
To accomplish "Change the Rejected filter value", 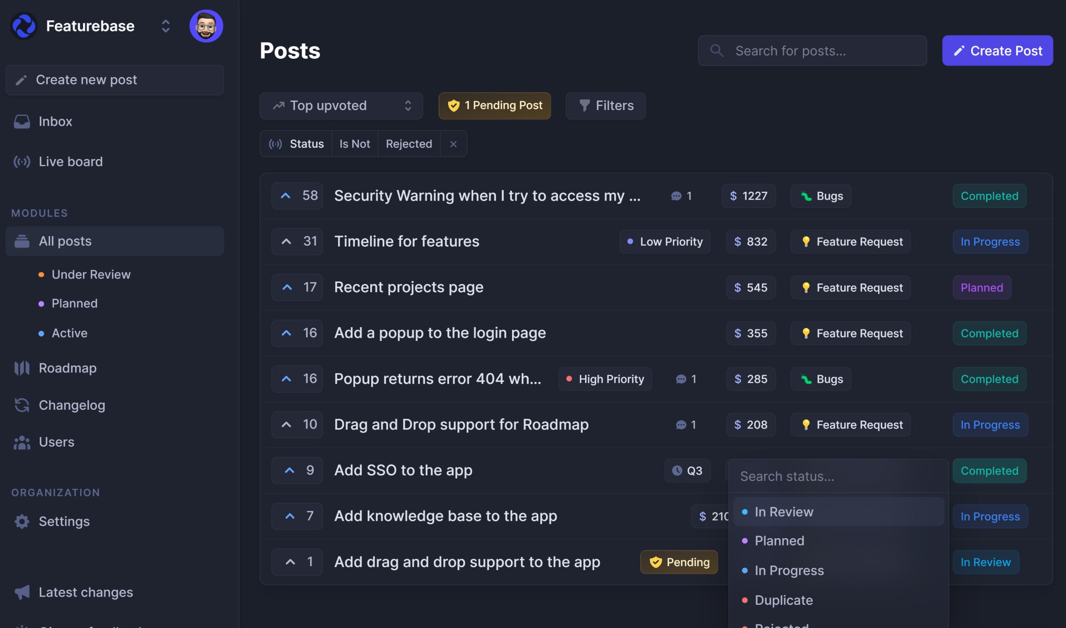I will (x=409, y=144).
